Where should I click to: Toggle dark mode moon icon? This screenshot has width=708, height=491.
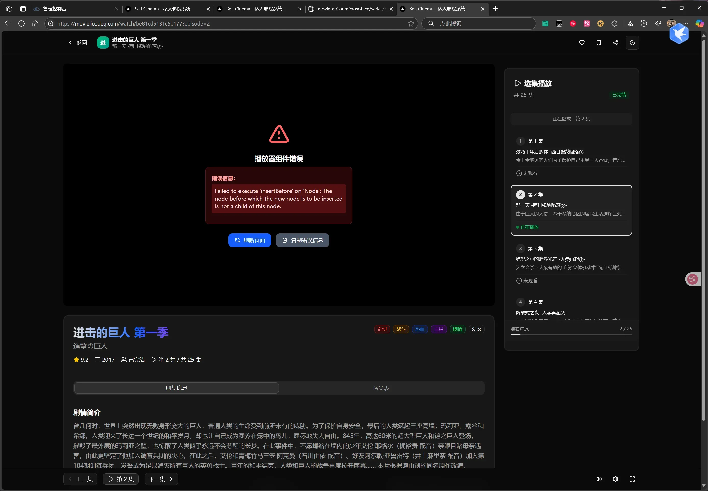tap(632, 43)
